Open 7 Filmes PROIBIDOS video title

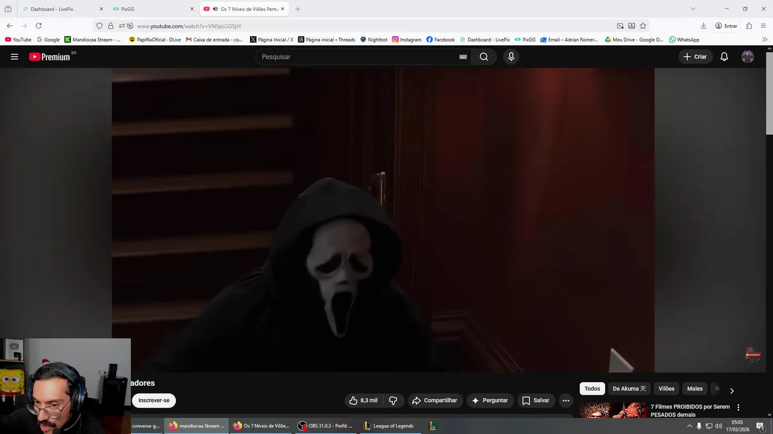690,410
